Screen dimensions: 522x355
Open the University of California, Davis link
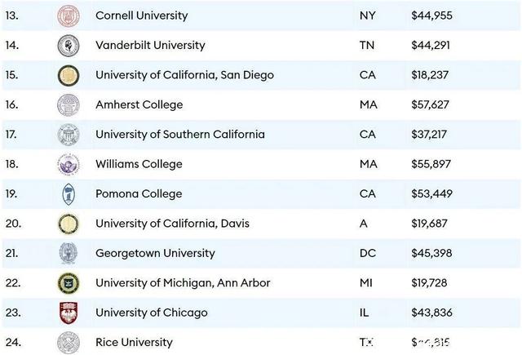(172, 224)
